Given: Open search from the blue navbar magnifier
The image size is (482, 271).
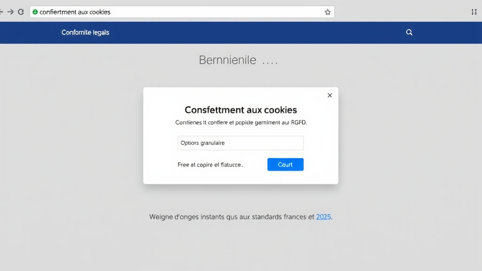Looking at the screenshot, I should [x=409, y=32].
